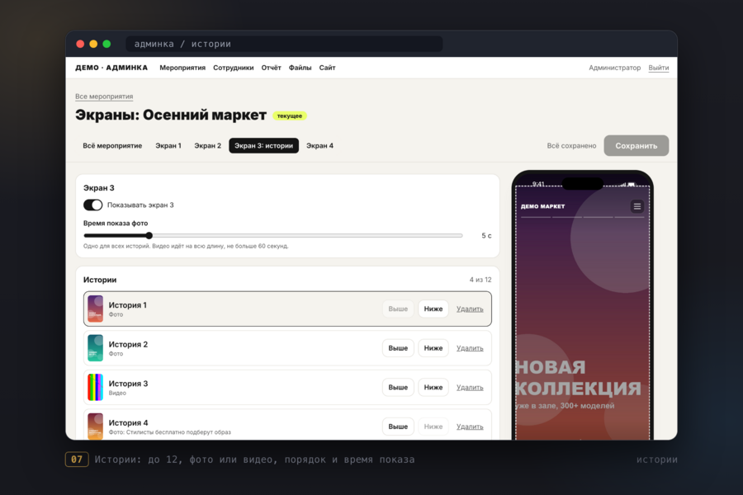This screenshot has width=743, height=495.
Task: Select История 3 video thumbnail
Action: coord(95,388)
